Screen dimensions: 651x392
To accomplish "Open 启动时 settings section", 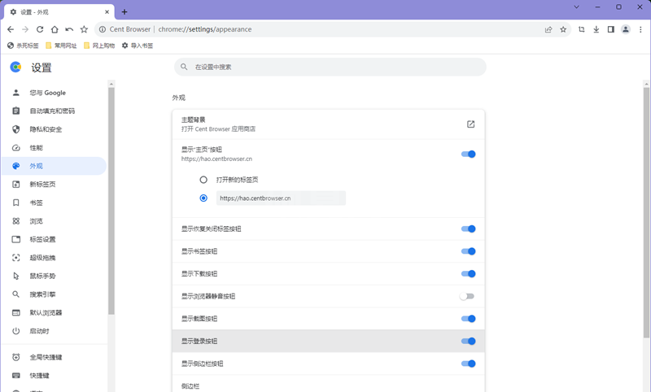I will pyautogui.click(x=54, y=331).
